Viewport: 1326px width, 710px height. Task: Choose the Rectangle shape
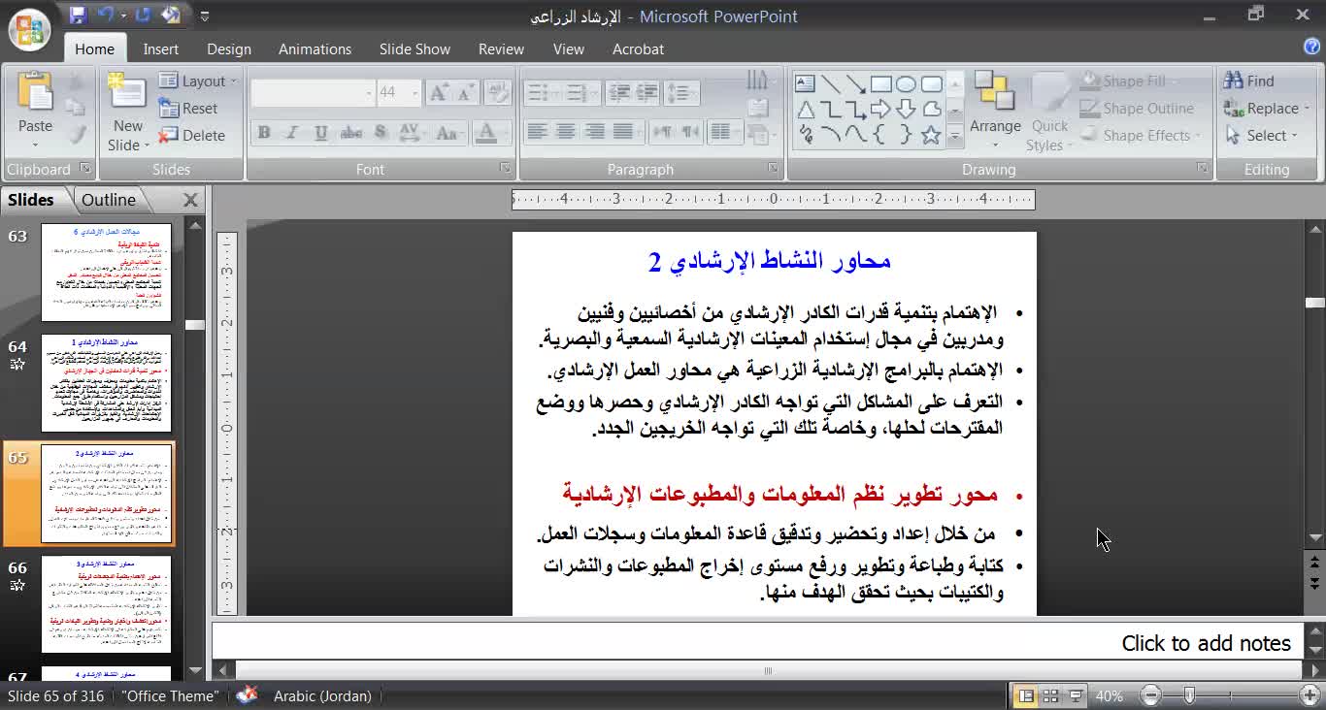point(880,83)
